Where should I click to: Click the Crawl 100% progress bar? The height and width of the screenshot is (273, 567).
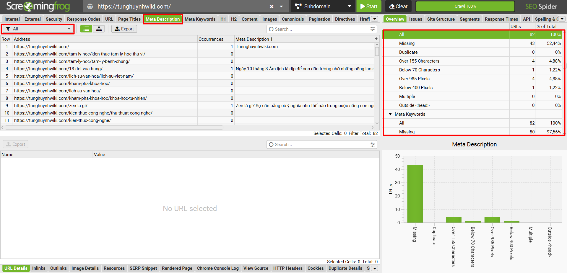coord(465,6)
